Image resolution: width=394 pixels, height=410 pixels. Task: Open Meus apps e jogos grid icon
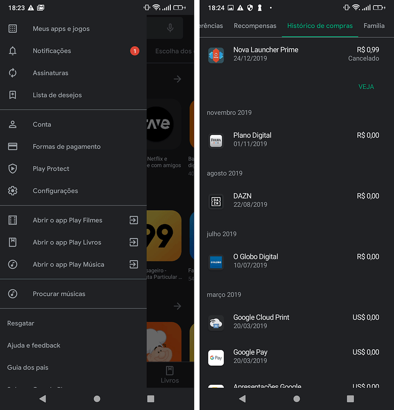click(x=13, y=29)
